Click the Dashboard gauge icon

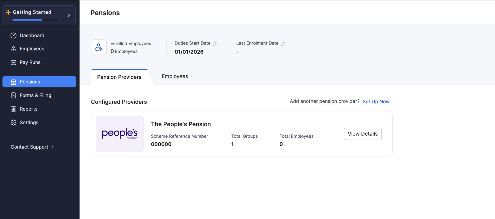pos(13,36)
